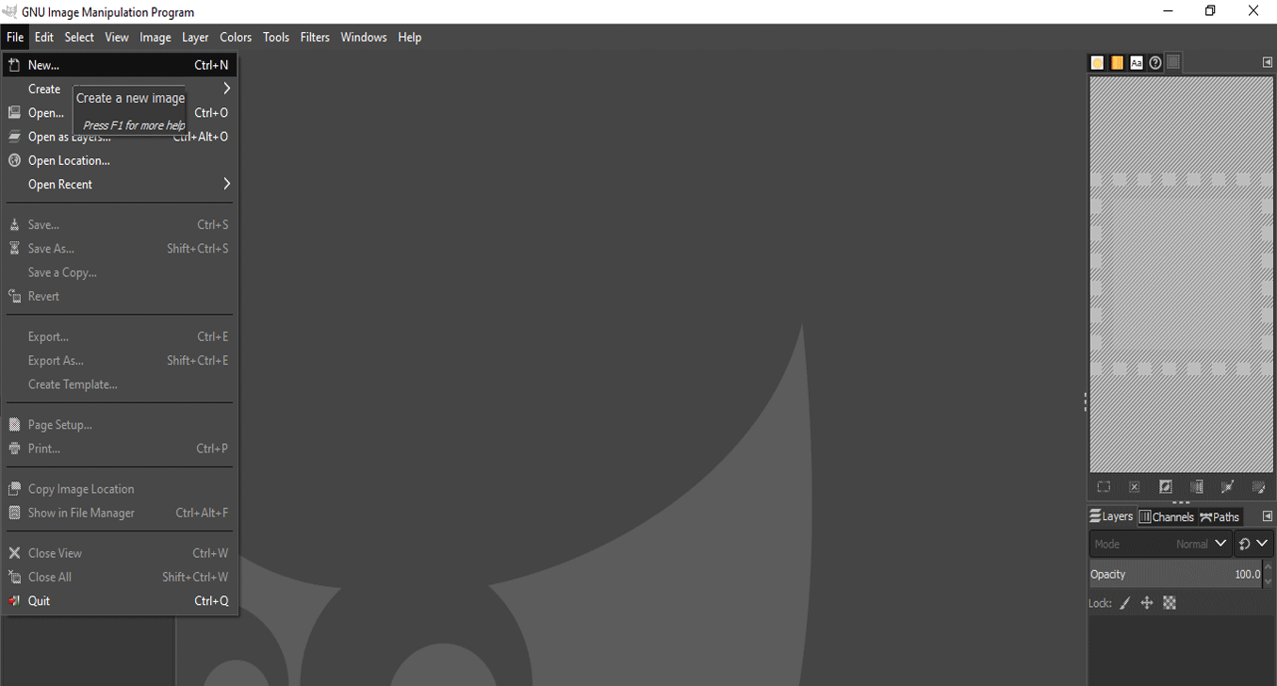Open the Fonts dock tab
Viewport: 1277px width, 686px height.
(1137, 63)
